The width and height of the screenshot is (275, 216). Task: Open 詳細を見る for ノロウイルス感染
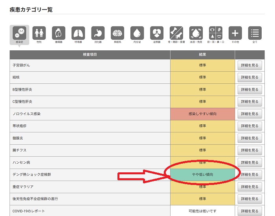pos(249,114)
